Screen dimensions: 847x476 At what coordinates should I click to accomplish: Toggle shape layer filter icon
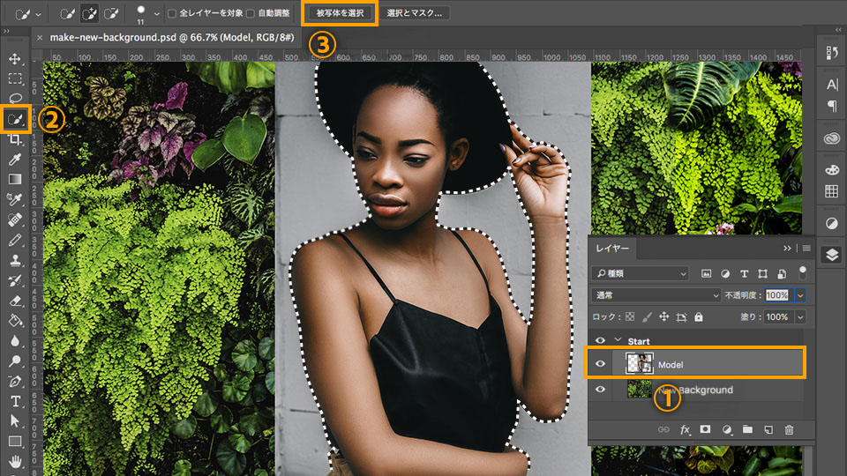(762, 273)
